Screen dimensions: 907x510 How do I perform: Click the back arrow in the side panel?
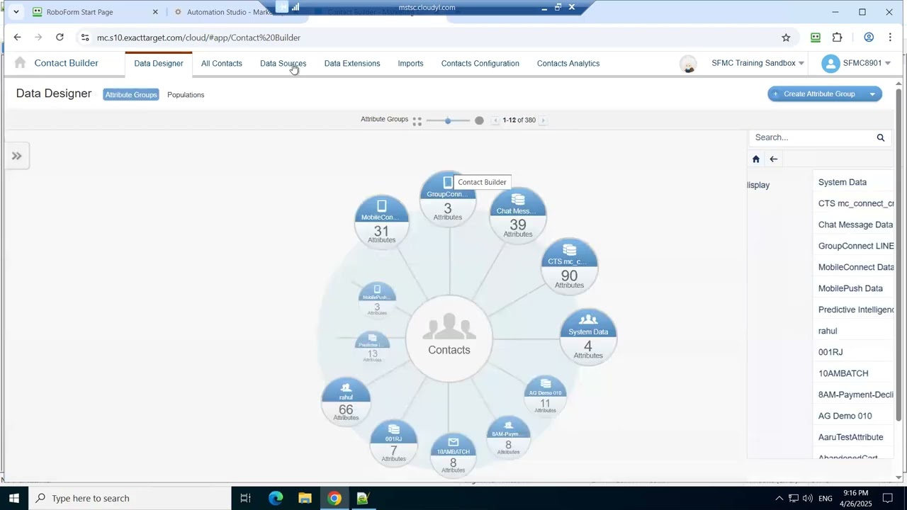click(x=774, y=159)
